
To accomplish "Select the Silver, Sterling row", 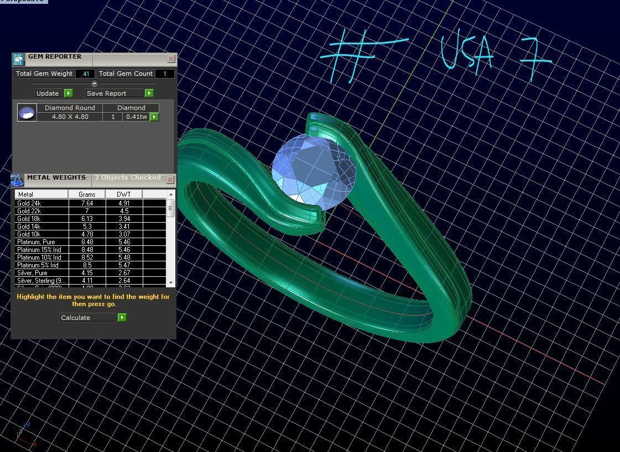I will (91, 281).
